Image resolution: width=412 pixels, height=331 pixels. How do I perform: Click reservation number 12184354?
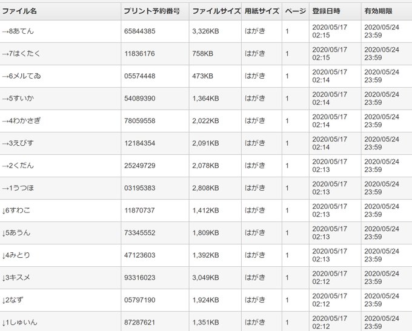(x=140, y=143)
